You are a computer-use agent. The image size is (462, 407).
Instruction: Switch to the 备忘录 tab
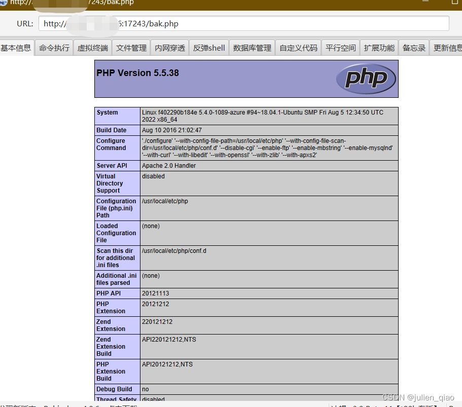414,48
